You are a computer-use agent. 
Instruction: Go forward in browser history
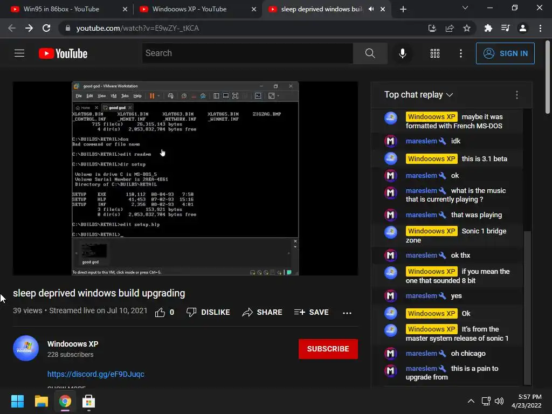point(29,28)
